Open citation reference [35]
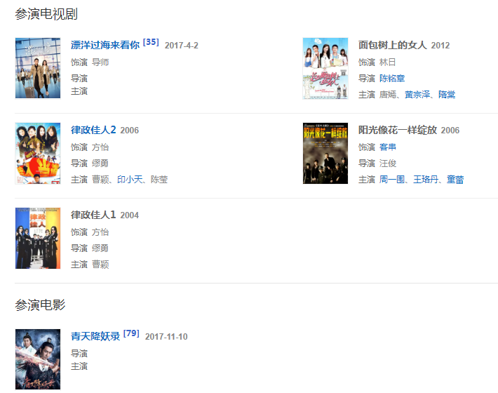The image size is (498, 393). pos(151,42)
